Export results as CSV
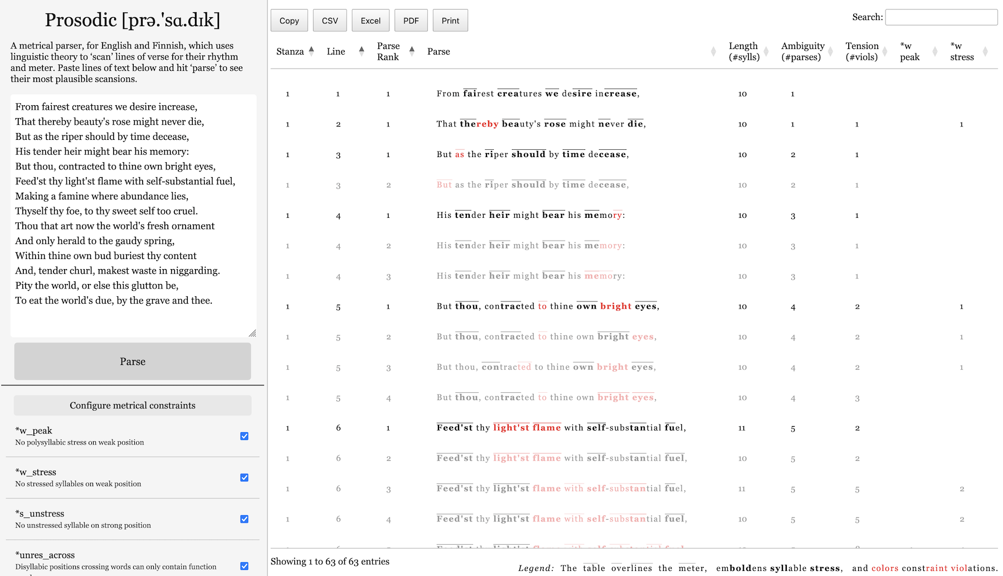Viewport: 1003px width, 576px height. coord(329,20)
